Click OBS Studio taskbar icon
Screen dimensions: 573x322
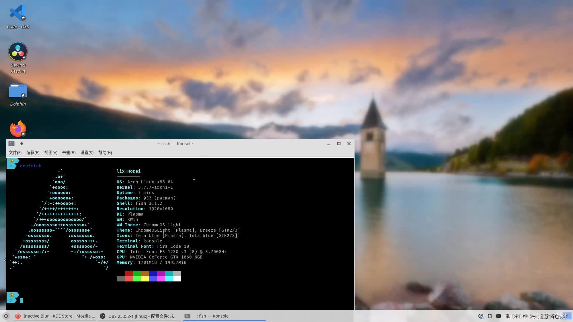(103, 316)
